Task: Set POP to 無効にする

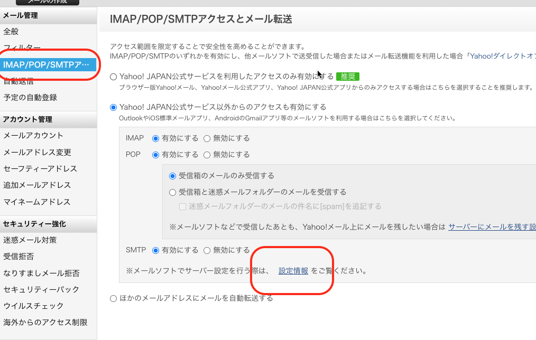Action: coord(207,155)
